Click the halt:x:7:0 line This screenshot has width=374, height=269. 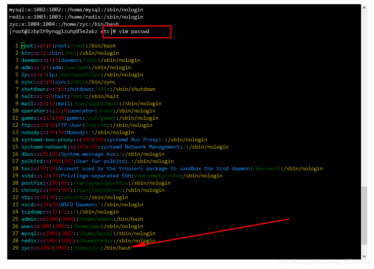click(x=70, y=97)
